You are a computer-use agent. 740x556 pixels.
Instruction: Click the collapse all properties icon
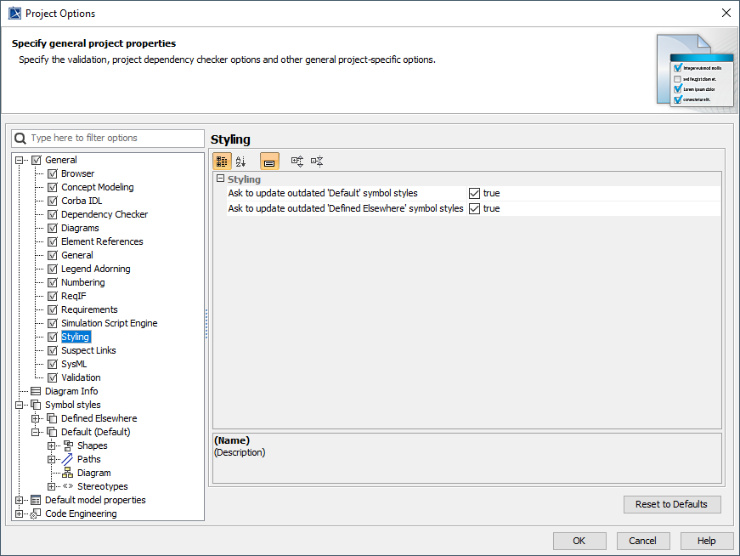point(317,161)
